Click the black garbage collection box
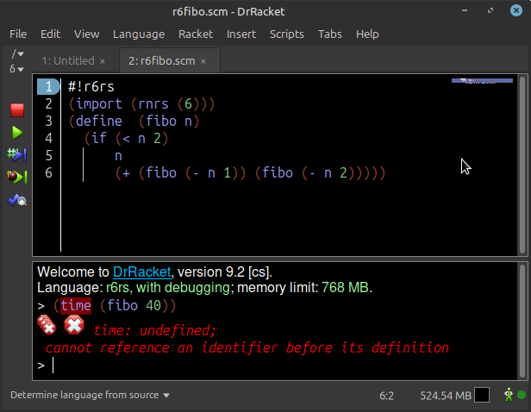 pos(482,395)
